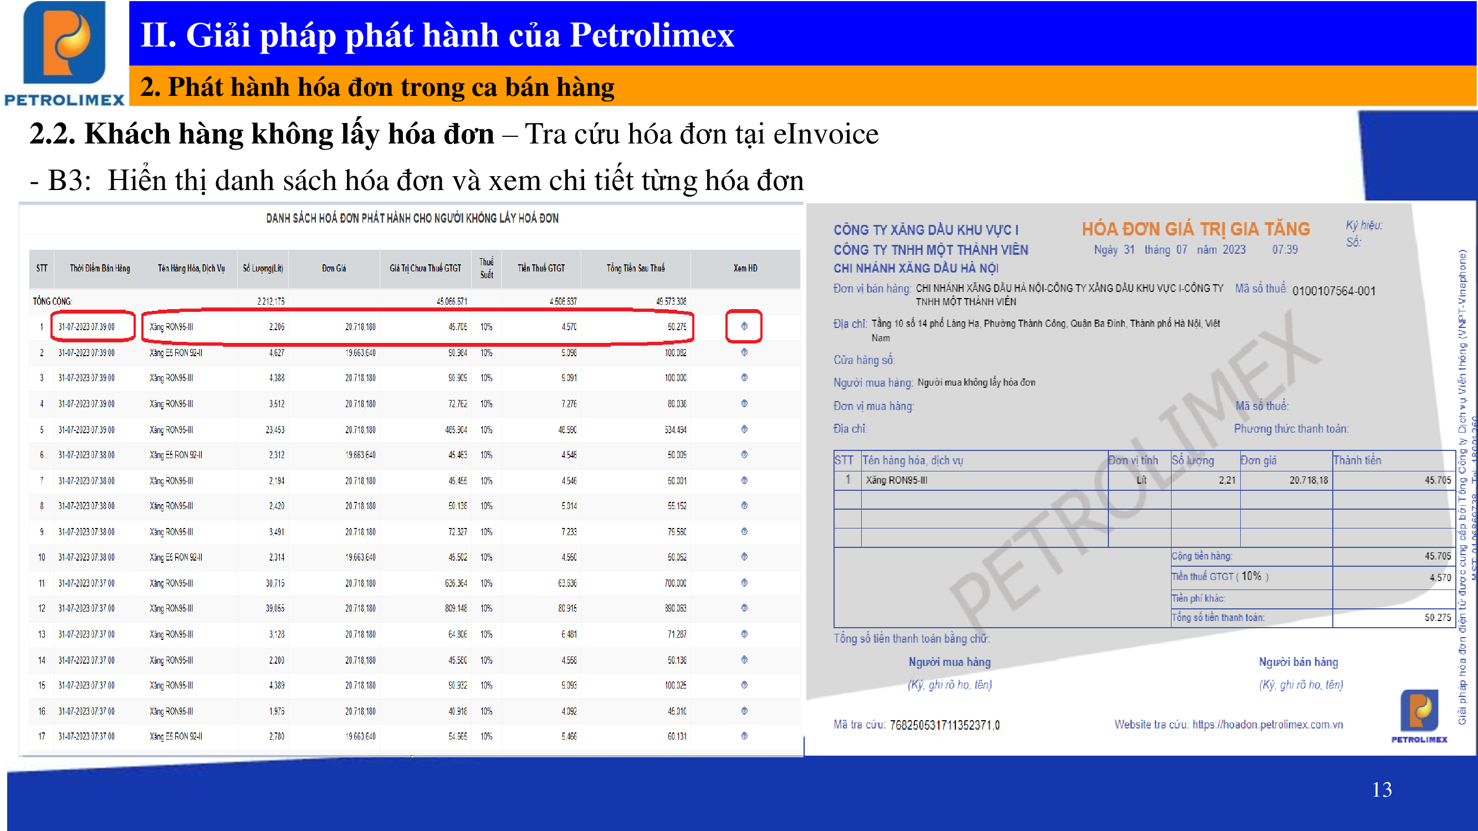Select the STT column header

coord(42,268)
